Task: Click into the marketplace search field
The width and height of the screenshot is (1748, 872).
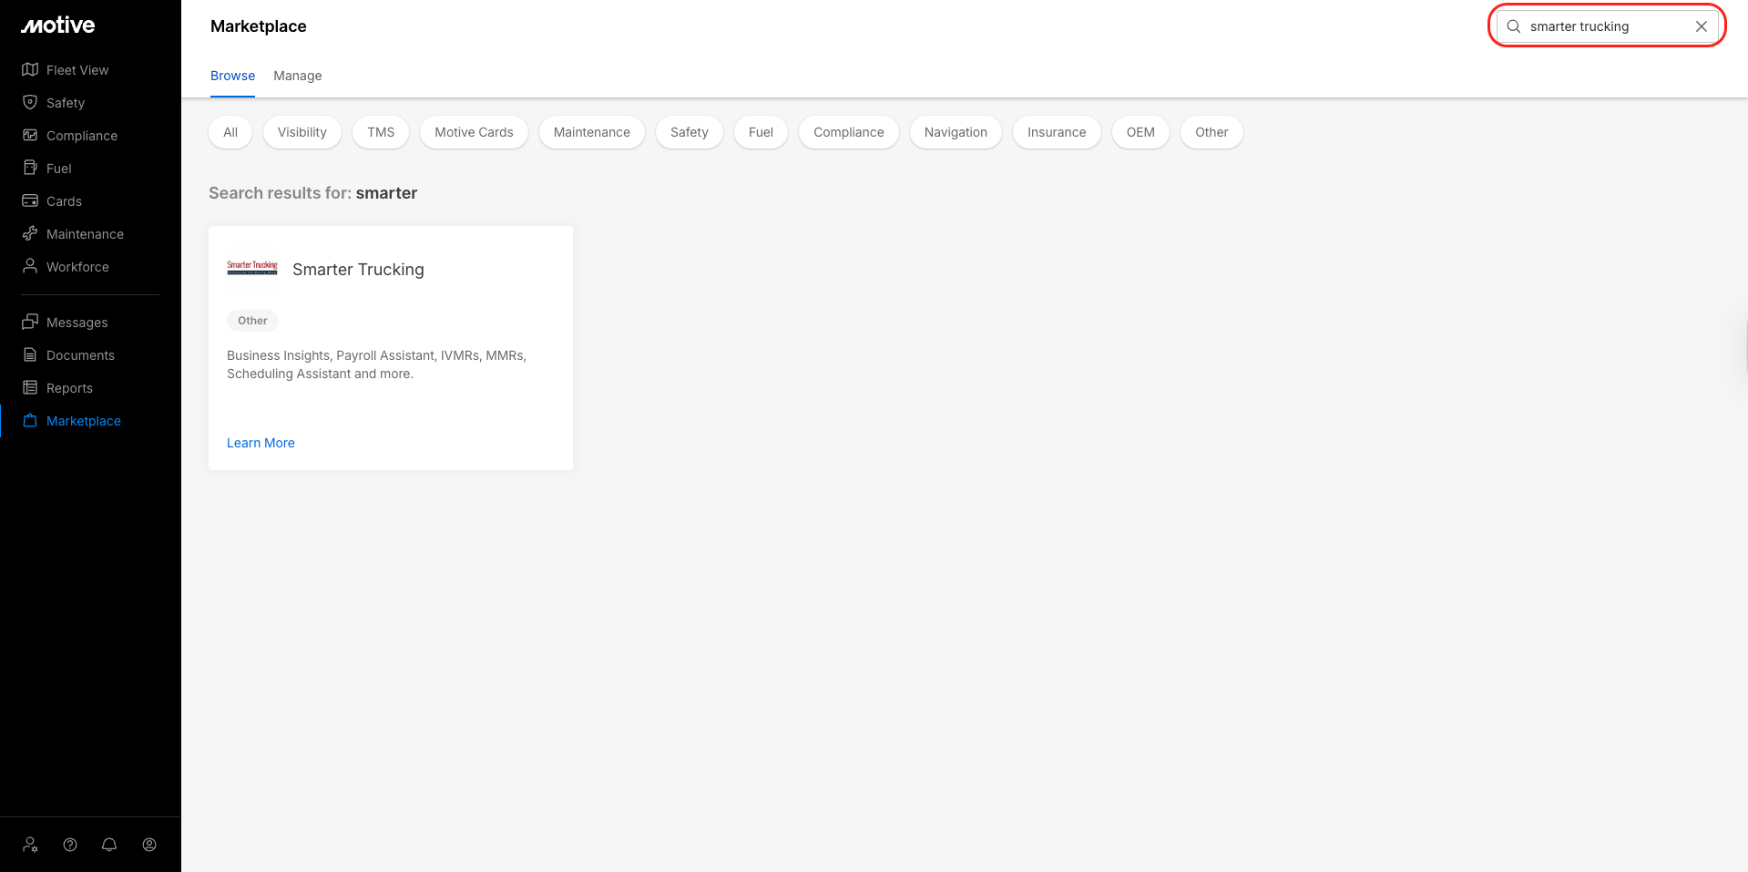Action: pos(1607,26)
